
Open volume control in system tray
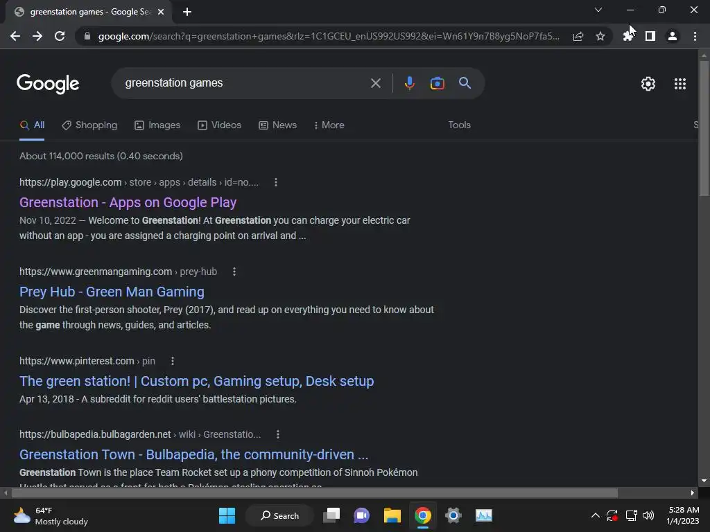pos(648,515)
